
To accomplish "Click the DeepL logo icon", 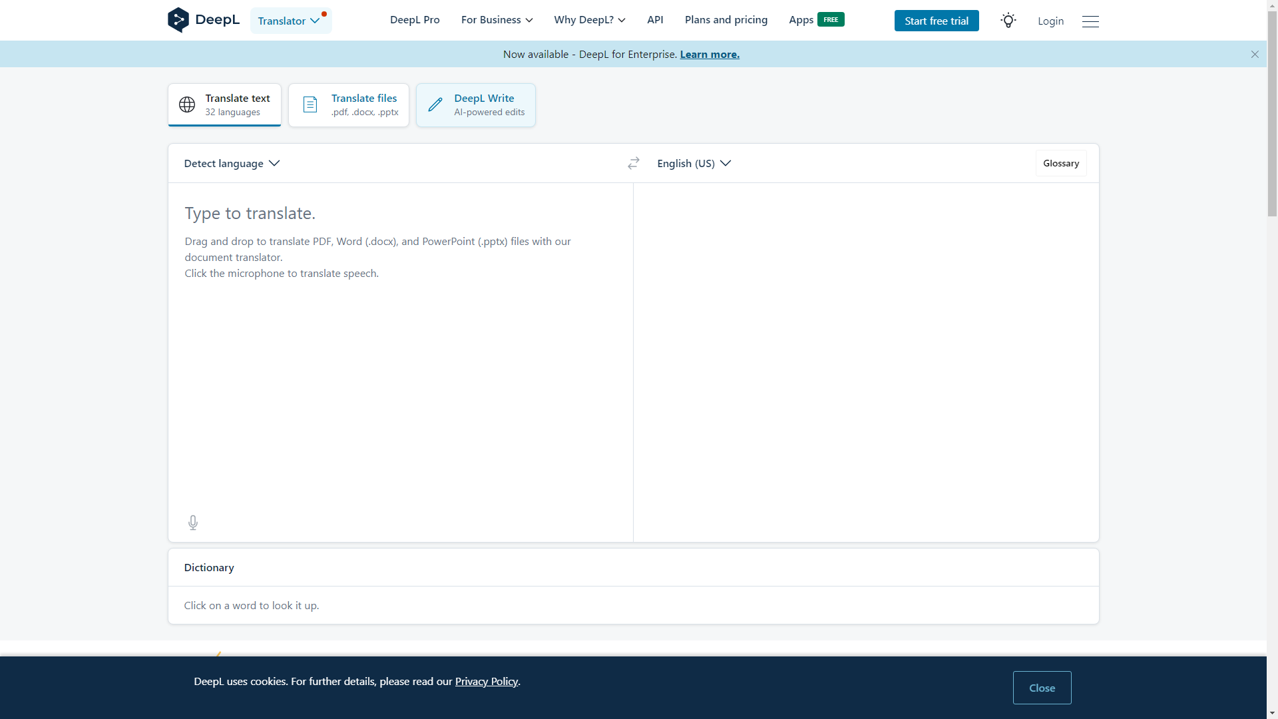I will coord(178,20).
